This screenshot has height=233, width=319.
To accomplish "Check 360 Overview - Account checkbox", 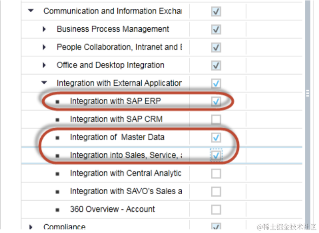I will pyautogui.click(x=216, y=209).
